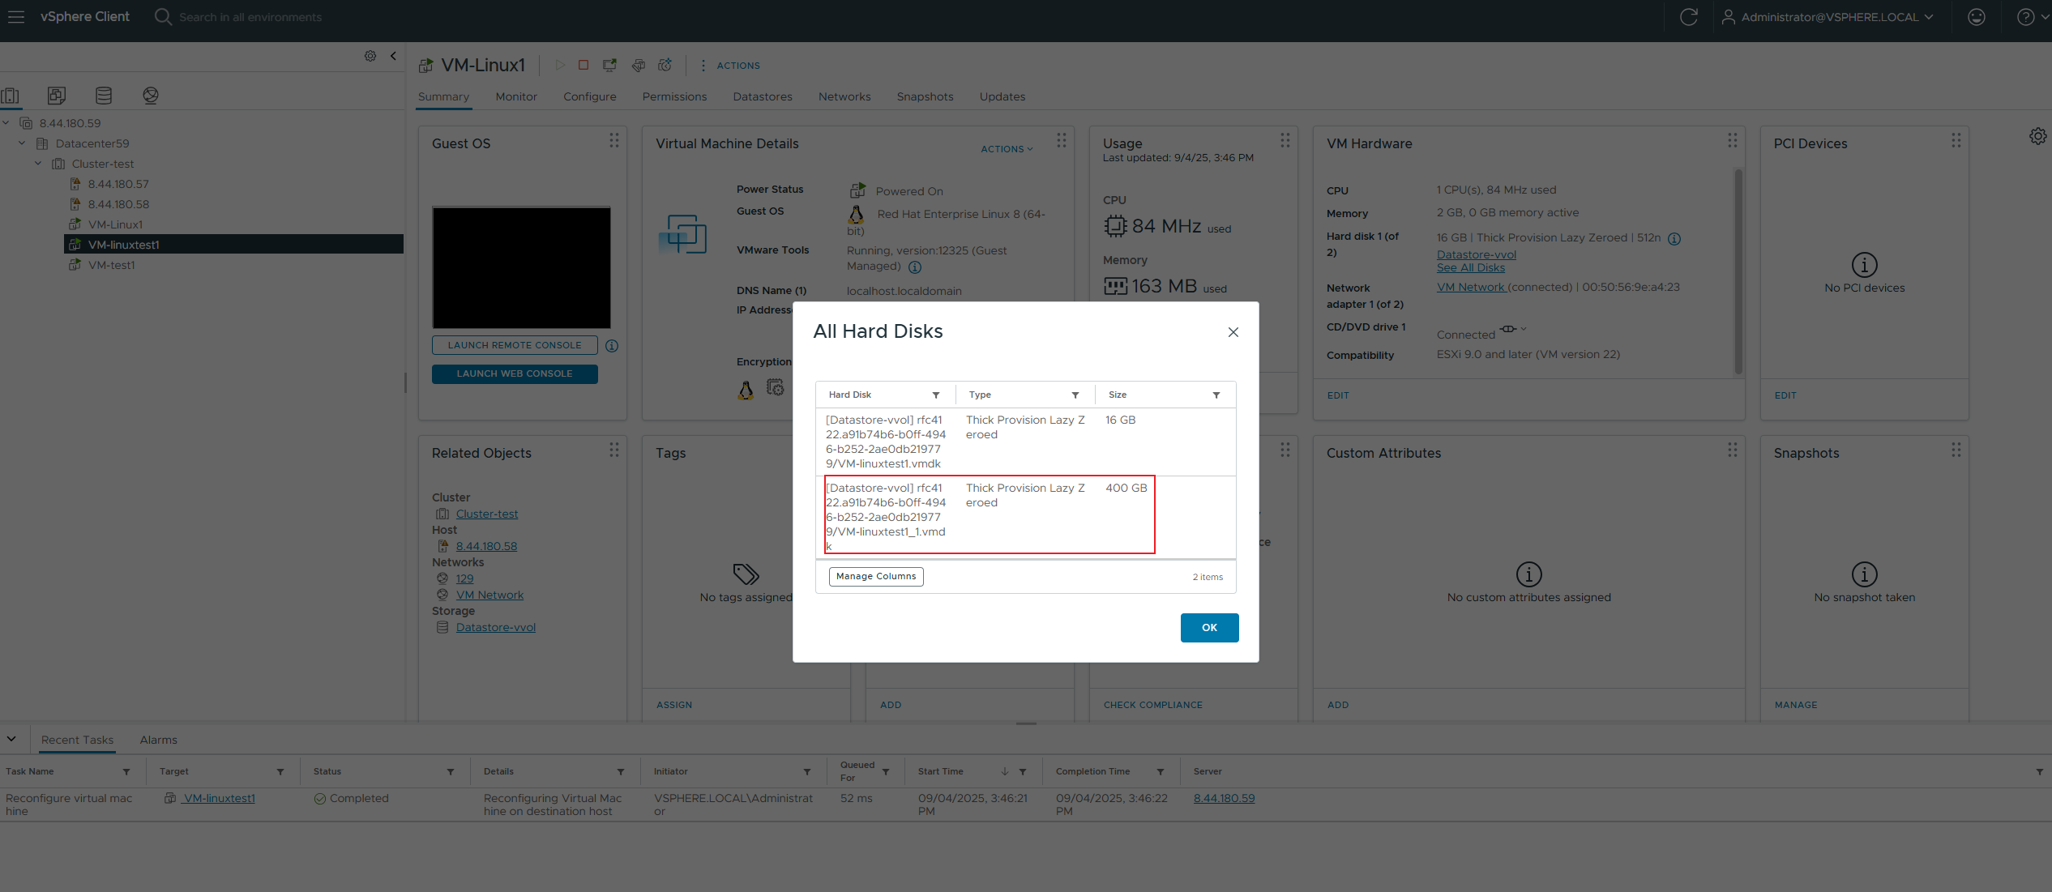Select VM-test1 in inventory tree

(x=112, y=265)
